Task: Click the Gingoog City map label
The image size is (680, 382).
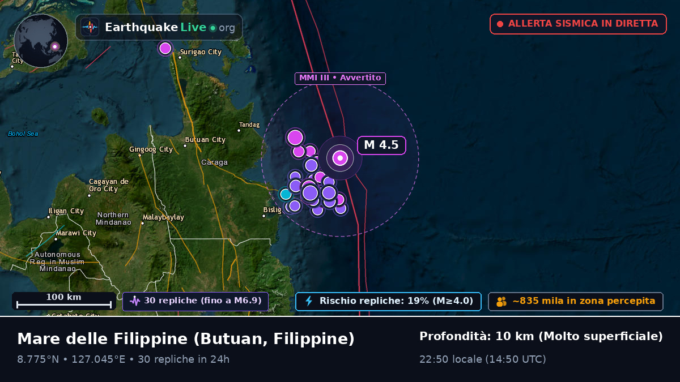Action: click(x=151, y=149)
